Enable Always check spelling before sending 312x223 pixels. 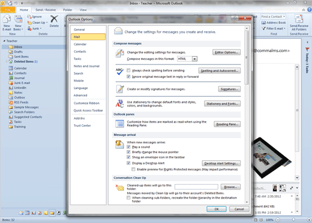pyautogui.click(x=128, y=71)
